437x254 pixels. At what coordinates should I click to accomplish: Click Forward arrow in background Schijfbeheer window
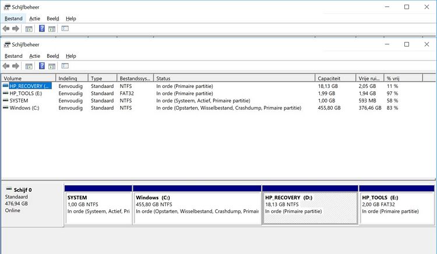point(16,29)
